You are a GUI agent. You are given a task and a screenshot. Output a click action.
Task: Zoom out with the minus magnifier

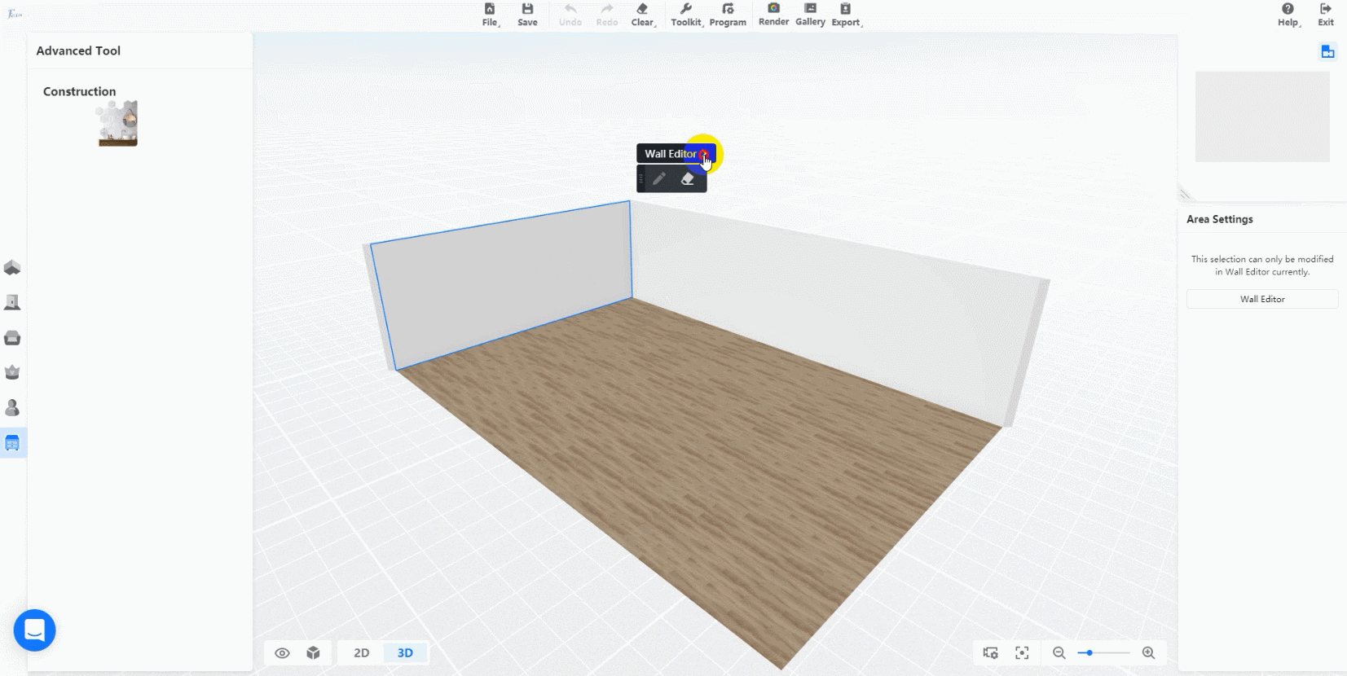click(1059, 653)
